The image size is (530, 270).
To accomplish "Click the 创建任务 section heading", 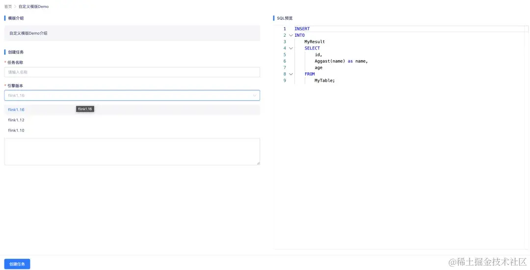I will coord(16,52).
